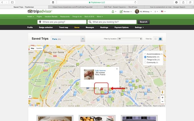Check the Accommodations checkbox
194x121 pixels.
145,54
